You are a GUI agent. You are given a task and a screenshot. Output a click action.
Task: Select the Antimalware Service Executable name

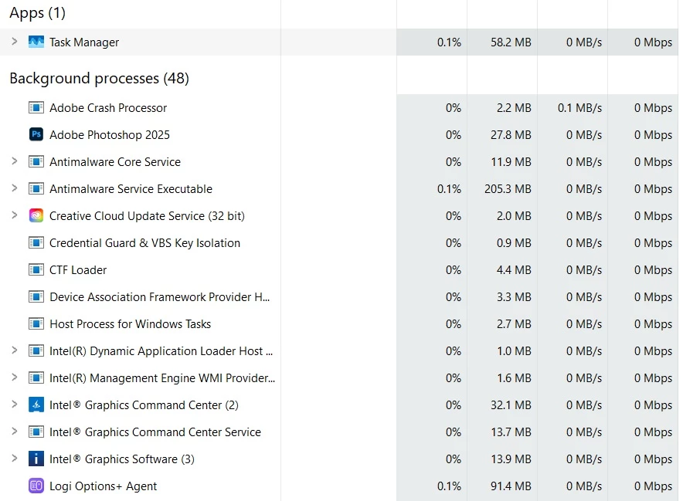131,189
